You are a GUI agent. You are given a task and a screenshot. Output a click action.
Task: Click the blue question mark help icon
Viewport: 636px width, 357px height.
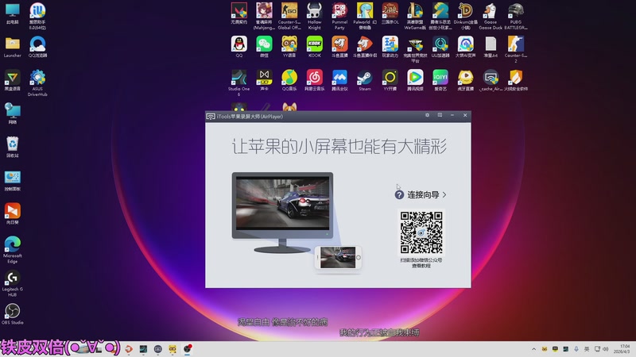[x=399, y=194]
